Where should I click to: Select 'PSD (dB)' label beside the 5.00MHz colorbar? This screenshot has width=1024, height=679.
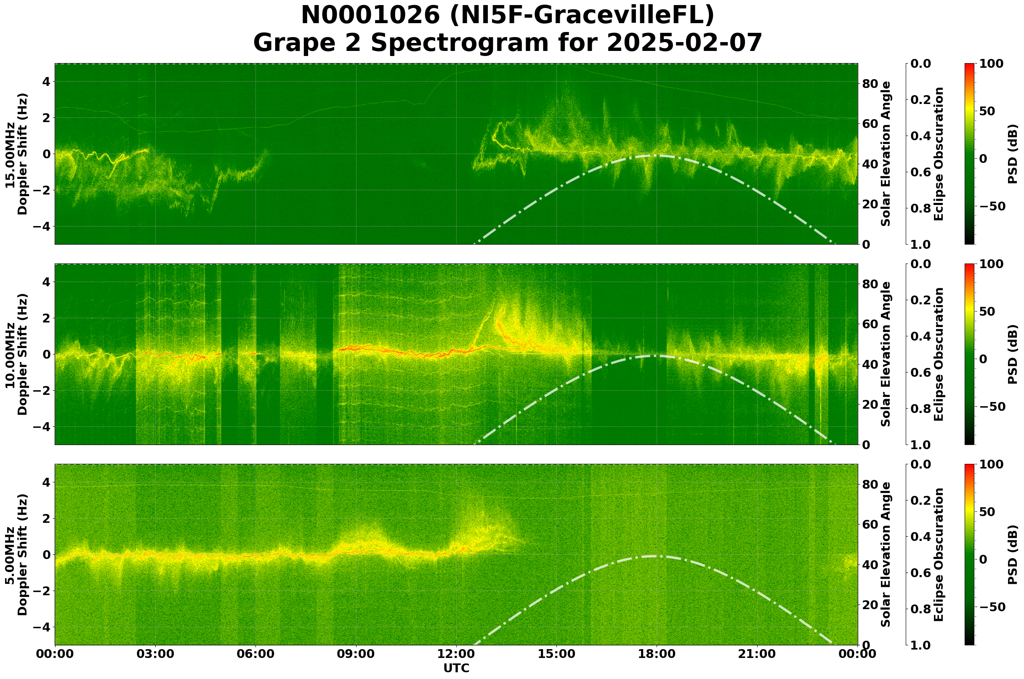pyautogui.click(x=1013, y=555)
